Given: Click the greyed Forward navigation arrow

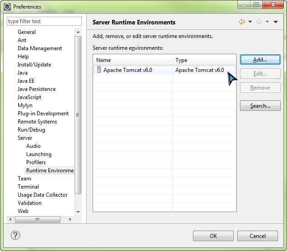Looking at the screenshot, I should point(259,22).
